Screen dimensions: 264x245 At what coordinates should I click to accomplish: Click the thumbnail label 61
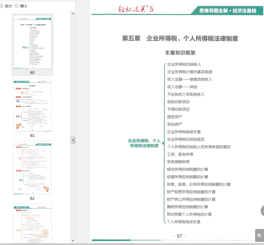click(32, 136)
